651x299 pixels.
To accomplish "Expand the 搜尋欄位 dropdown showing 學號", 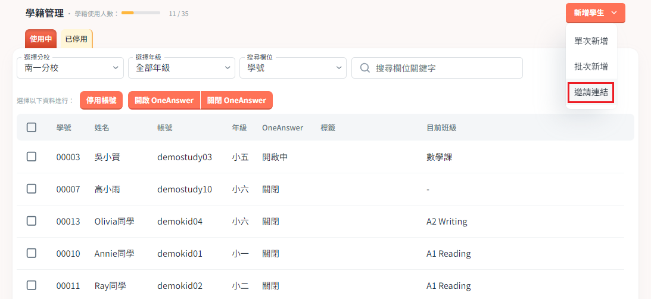I will pos(292,68).
